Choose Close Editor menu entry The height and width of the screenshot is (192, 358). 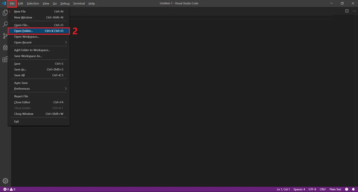point(39,102)
